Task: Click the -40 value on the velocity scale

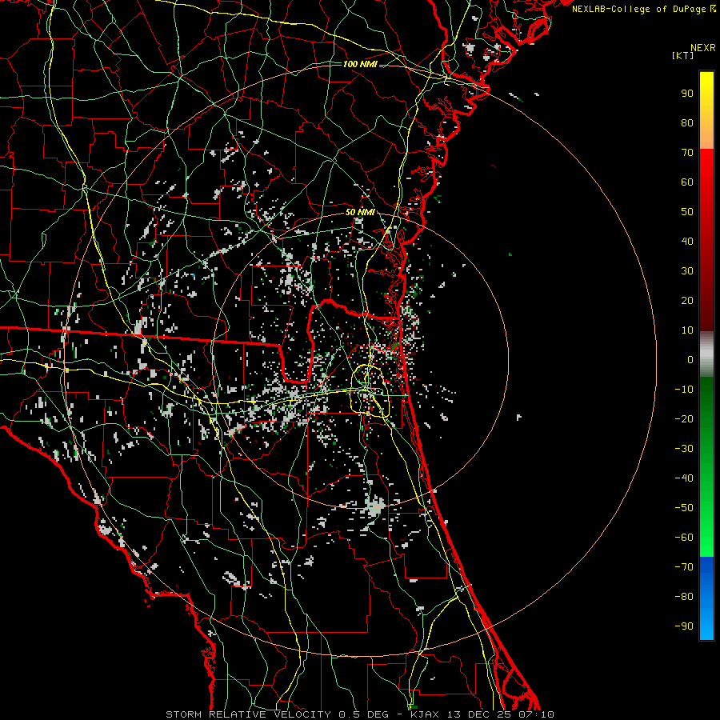Action: click(684, 478)
